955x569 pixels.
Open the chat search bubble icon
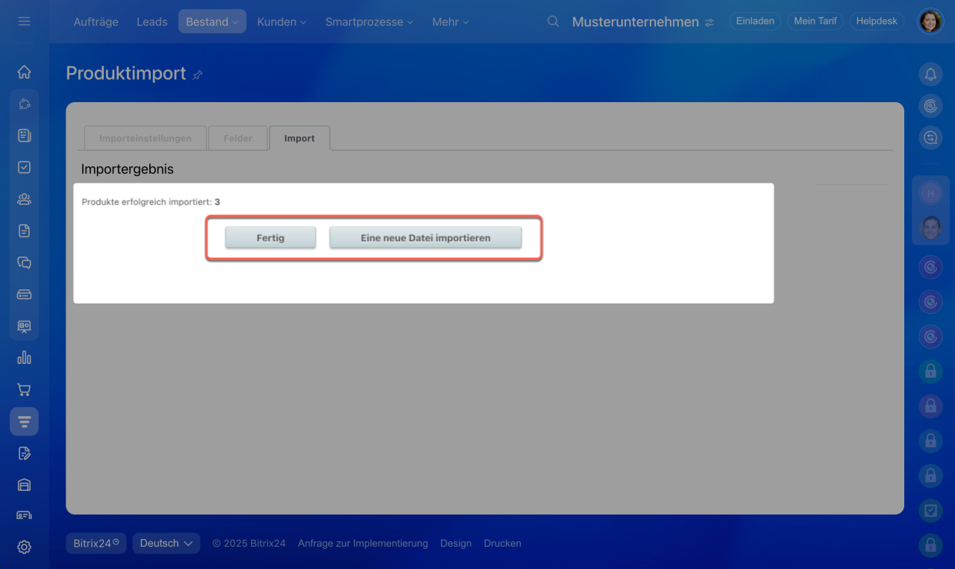coord(930,138)
